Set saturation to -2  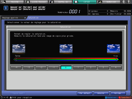tap(41, 67)
